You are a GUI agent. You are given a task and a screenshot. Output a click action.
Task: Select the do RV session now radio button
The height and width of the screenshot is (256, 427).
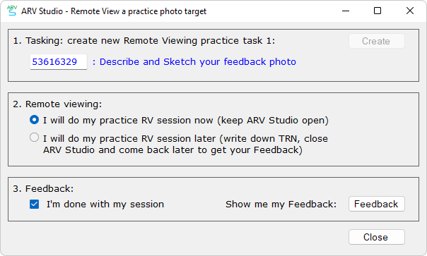[35, 120]
